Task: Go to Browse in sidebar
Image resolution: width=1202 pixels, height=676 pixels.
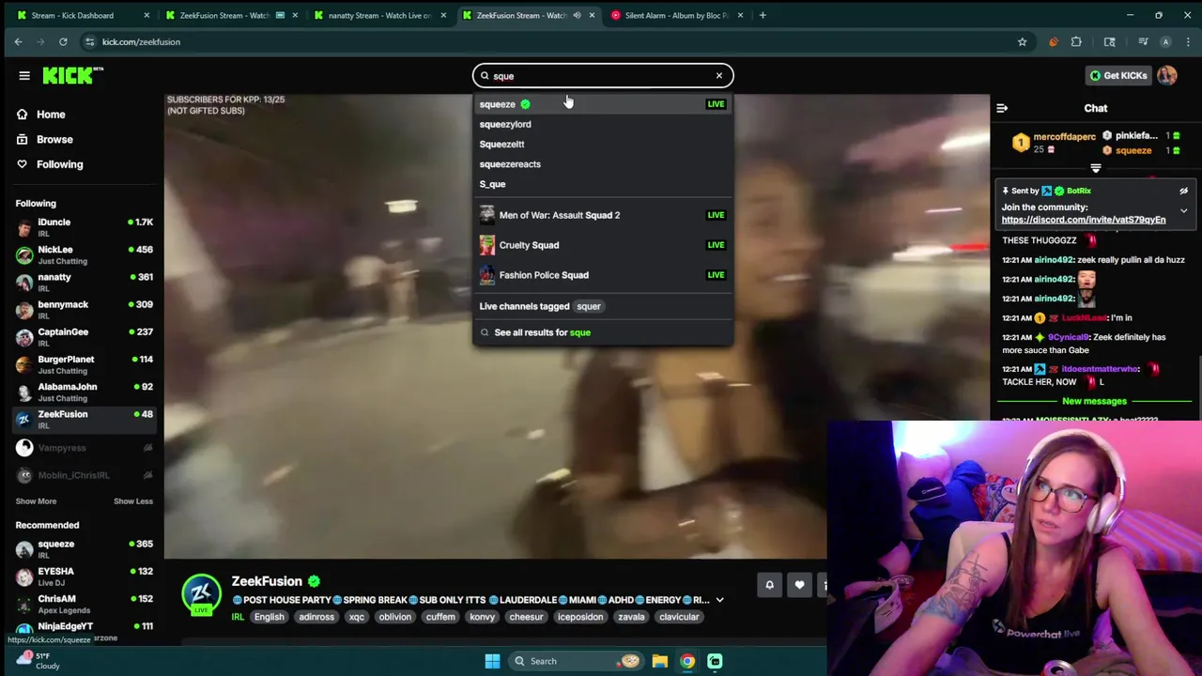Action: [x=54, y=139]
